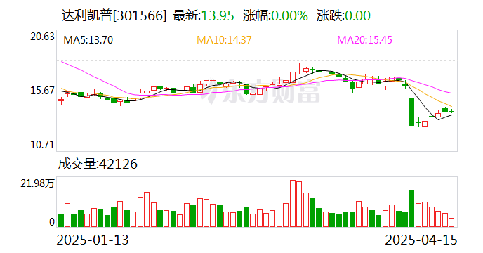The width and height of the screenshot is (483, 253).
Task: Click the last candlestick on the chart
Action: (x=451, y=111)
